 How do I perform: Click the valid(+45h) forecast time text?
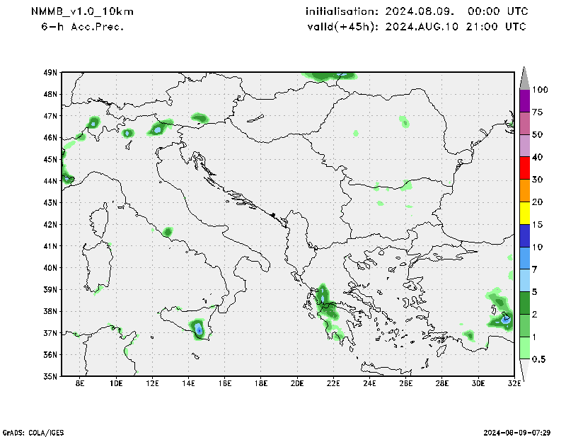(x=416, y=26)
